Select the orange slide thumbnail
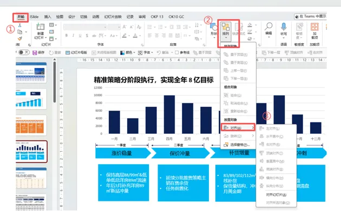Viewport: 341px width, 211px height. click(x=31, y=125)
